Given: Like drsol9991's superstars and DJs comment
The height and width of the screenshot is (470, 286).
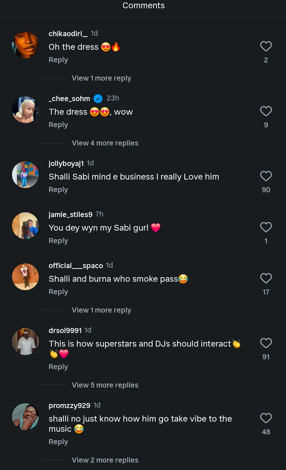Looking at the screenshot, I should (x=266, y=343).
